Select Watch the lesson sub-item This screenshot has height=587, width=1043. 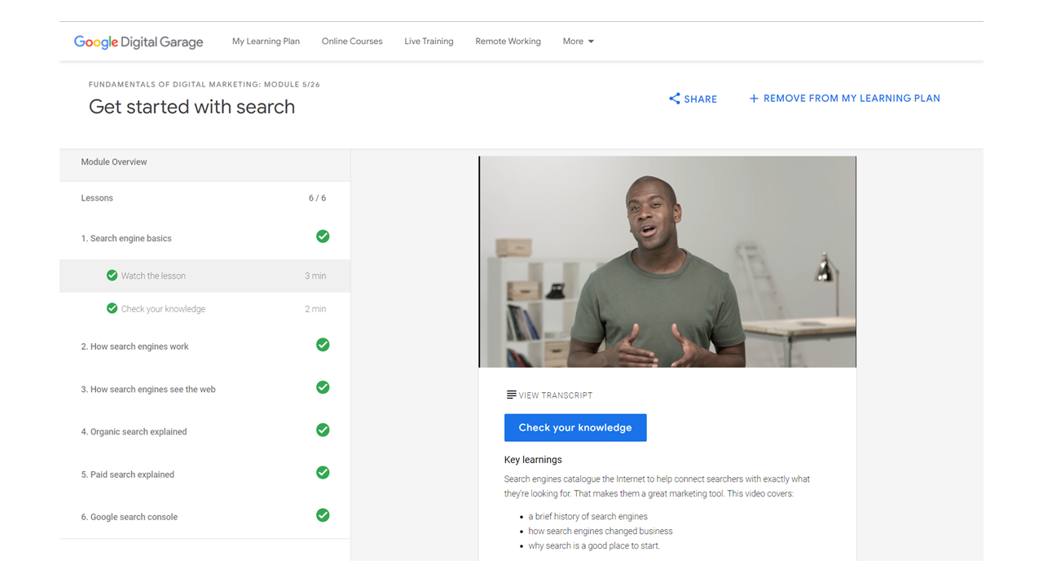click(x=205, y=276)
